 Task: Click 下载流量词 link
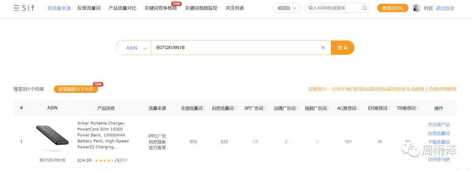tap(439, 142)
